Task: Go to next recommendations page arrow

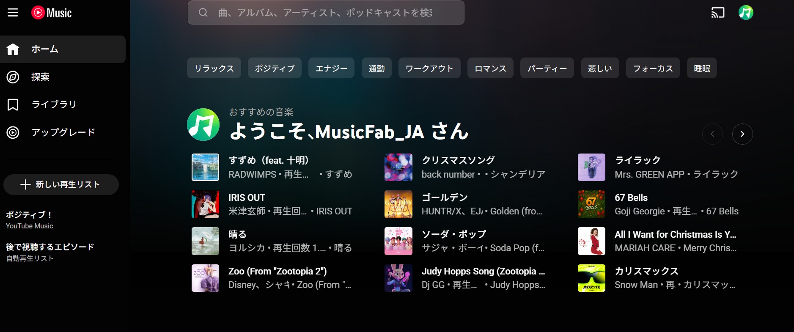Action: [742, 134]
